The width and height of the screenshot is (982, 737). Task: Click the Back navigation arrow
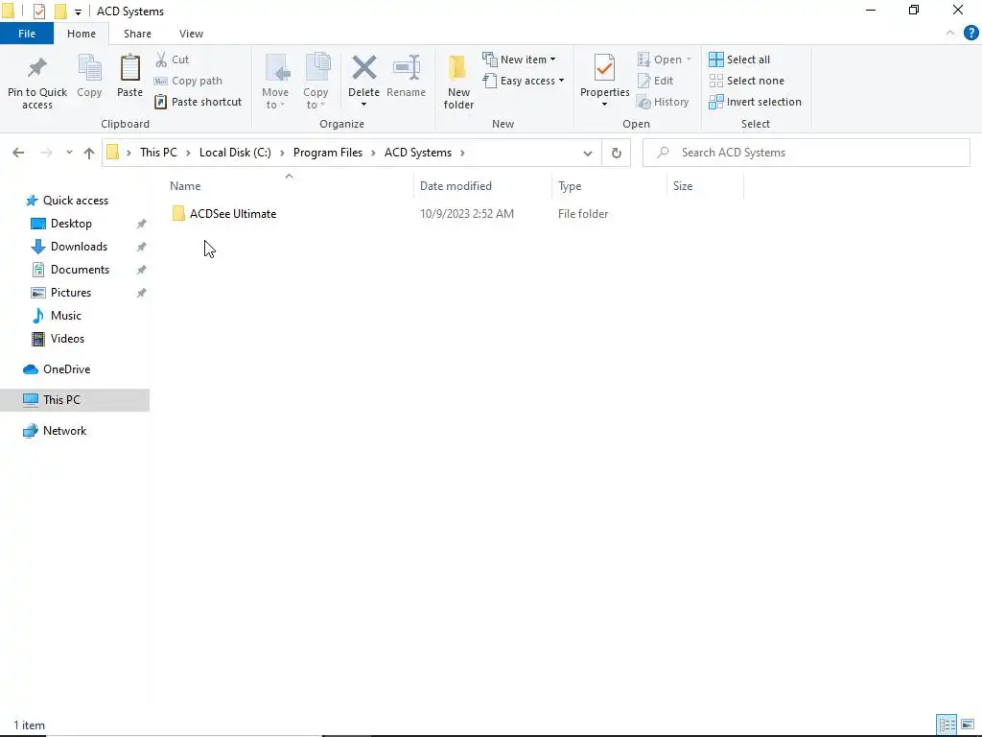point(18,153)
